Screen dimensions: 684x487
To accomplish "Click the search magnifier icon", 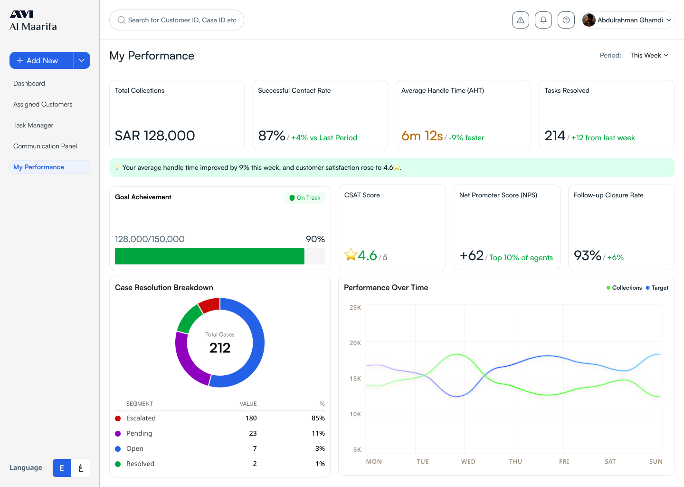I will coord(122,20).
